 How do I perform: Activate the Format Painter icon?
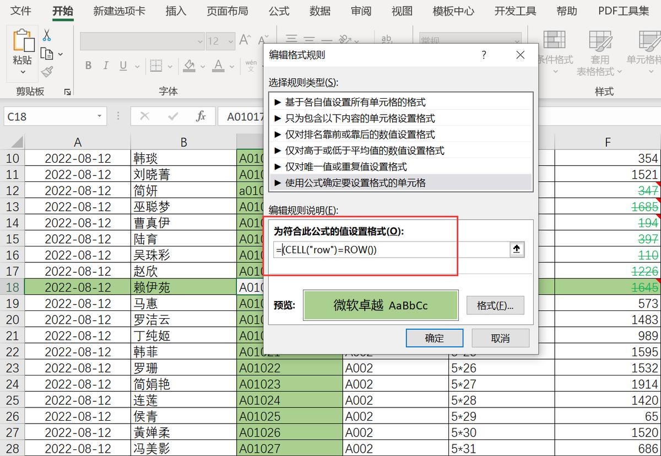47,71
